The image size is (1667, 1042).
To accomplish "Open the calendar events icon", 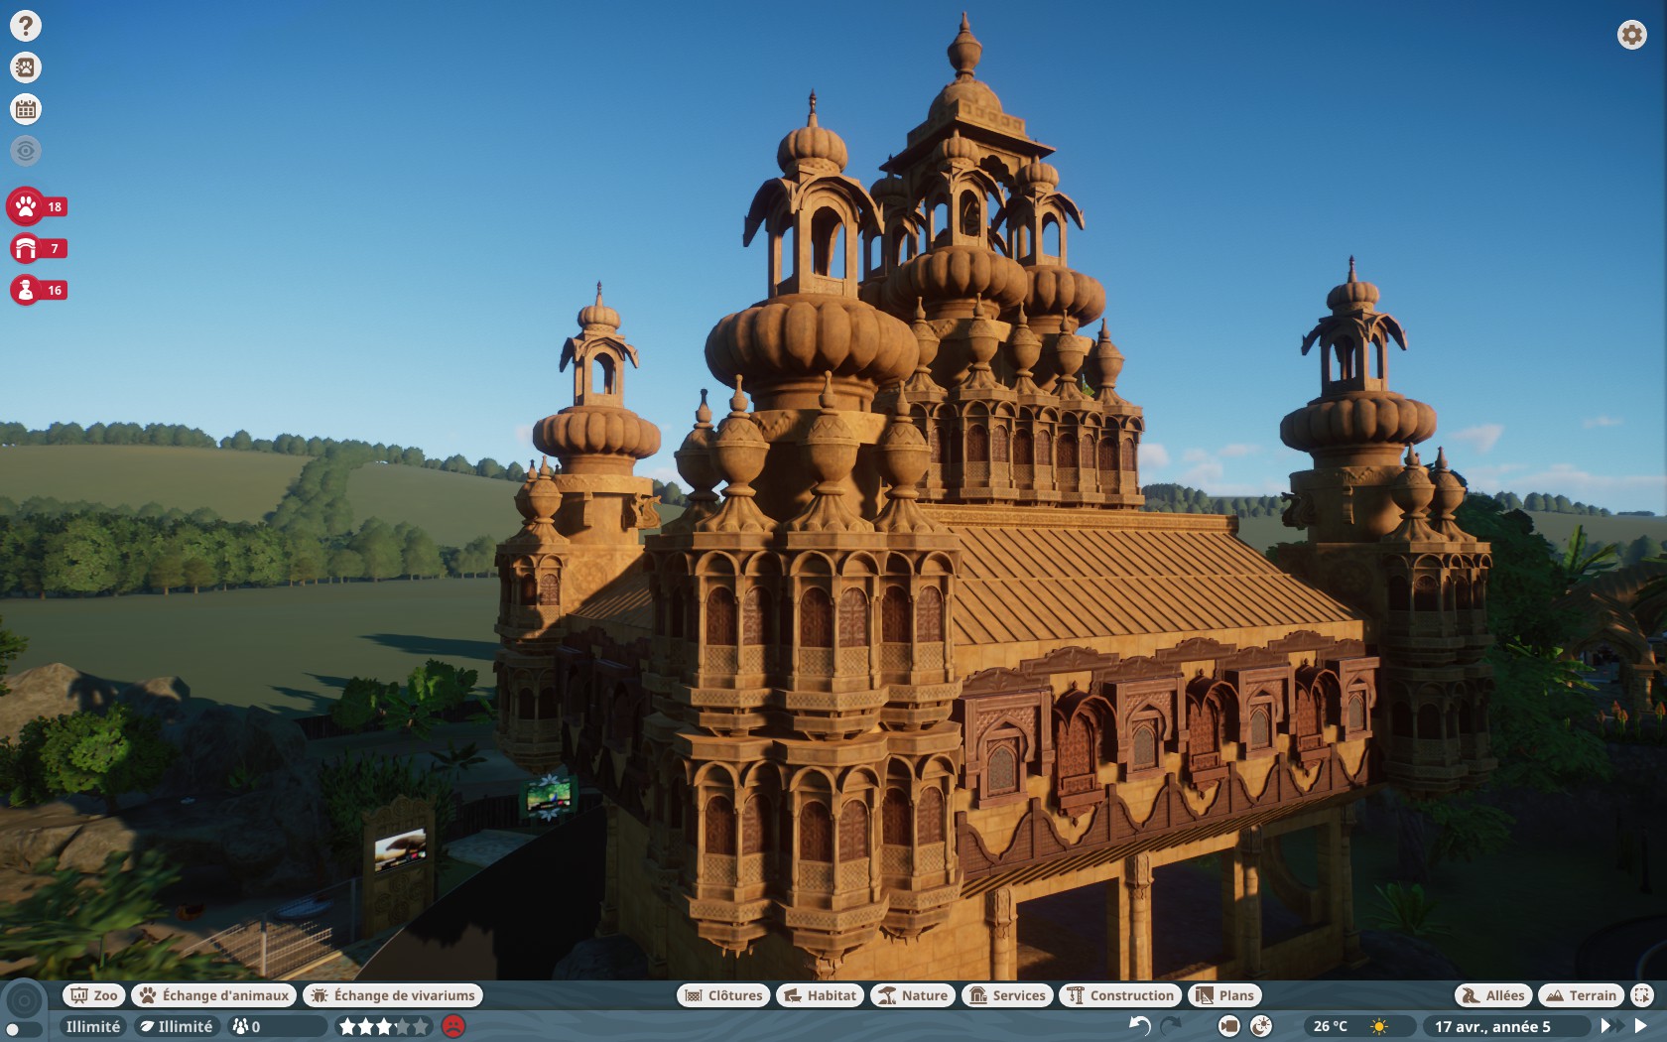I will point(26,109).
